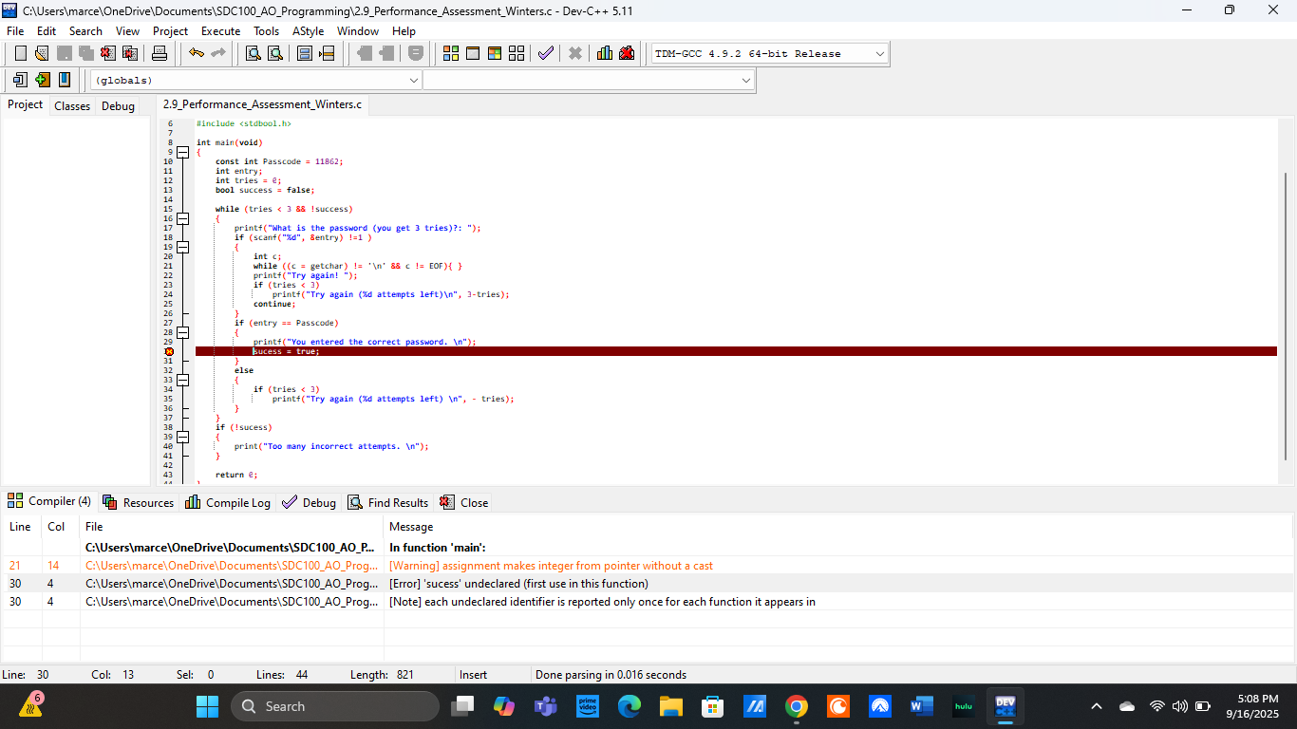
Task: Open profile analysis via the bar chart icon
Action: tap(605, 53)
